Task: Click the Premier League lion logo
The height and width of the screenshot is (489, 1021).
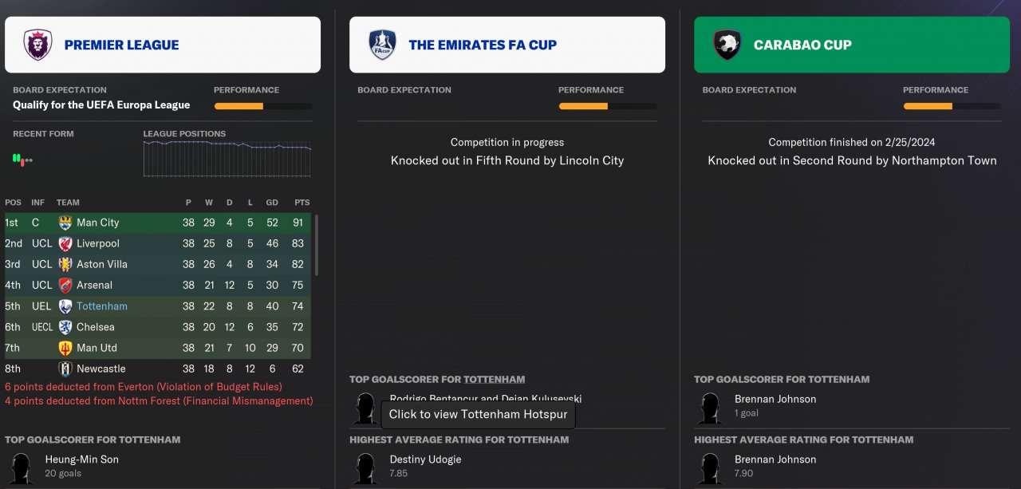Action: point(37,45)
